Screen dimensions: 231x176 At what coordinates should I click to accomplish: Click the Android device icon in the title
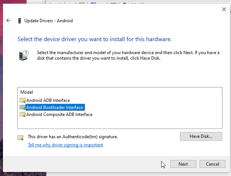20,21
